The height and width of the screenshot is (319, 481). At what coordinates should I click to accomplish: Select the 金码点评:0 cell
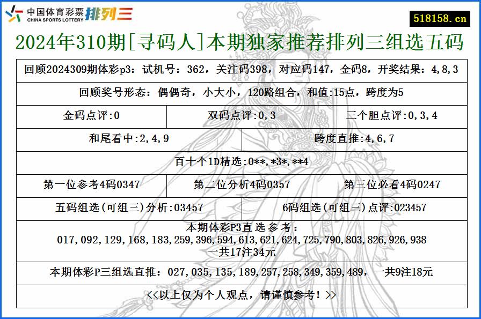[92, 115]
